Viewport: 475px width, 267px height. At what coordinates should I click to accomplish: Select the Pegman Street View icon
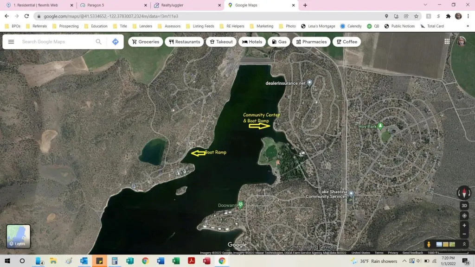pos(429,244)
